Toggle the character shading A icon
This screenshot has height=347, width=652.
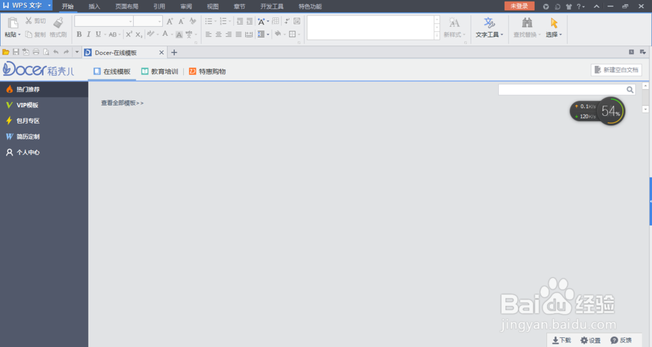pos(179,35)
